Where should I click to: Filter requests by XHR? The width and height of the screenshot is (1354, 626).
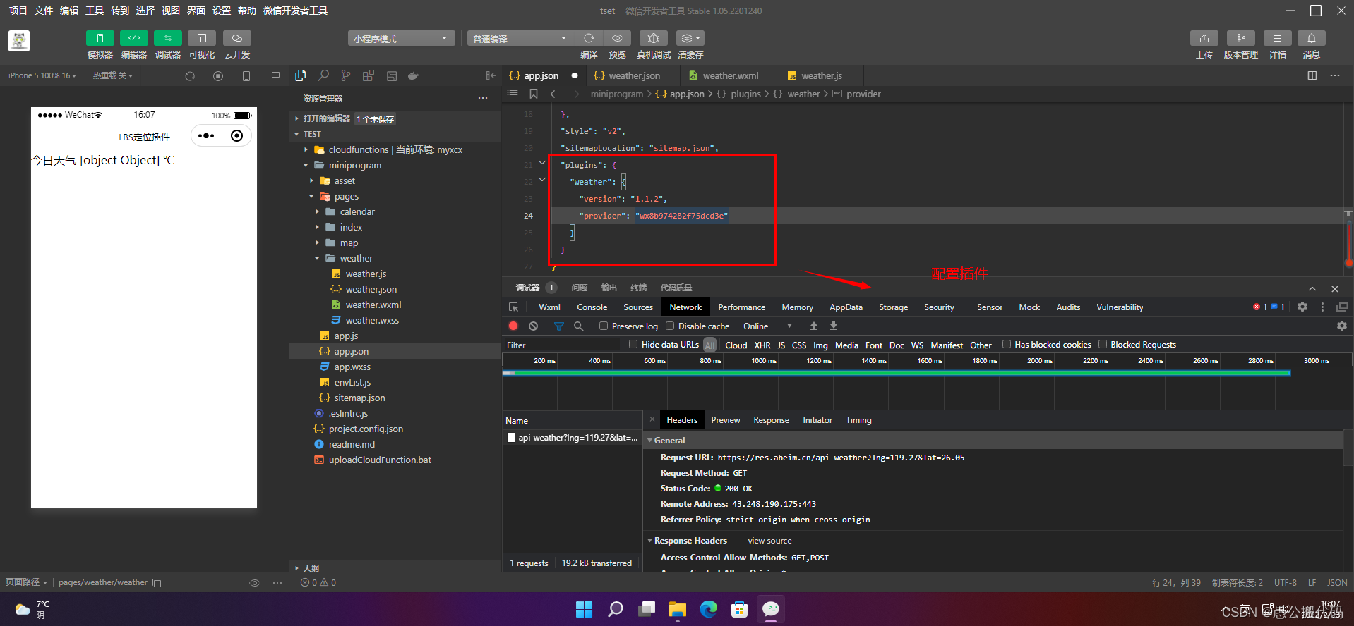coord(762,345)
